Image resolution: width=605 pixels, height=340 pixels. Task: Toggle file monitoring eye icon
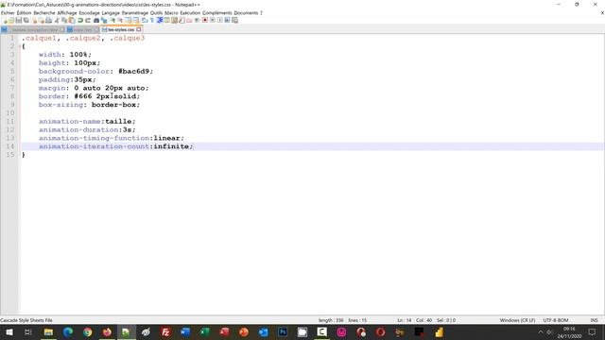(197, 20)
